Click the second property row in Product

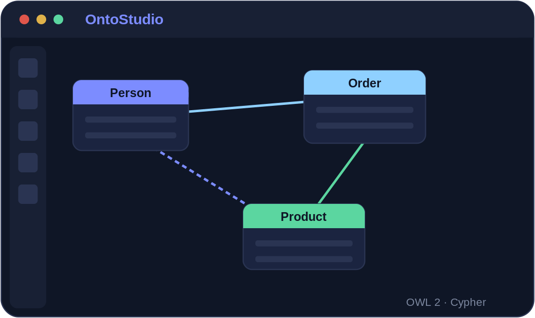(304, 259)
